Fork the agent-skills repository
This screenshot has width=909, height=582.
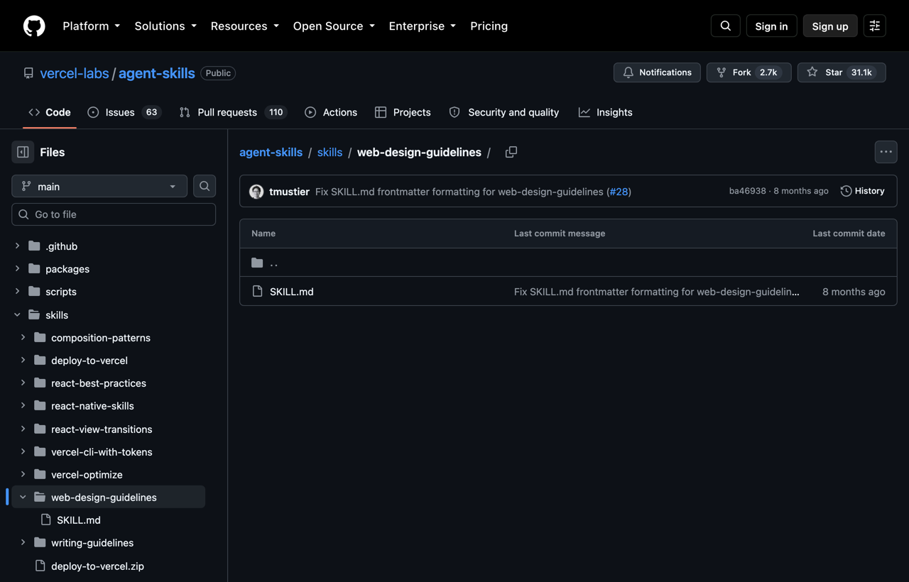click(x=749, y=72)
